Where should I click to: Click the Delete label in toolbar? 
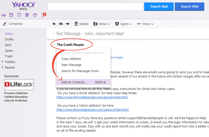[x=84, y=24]
